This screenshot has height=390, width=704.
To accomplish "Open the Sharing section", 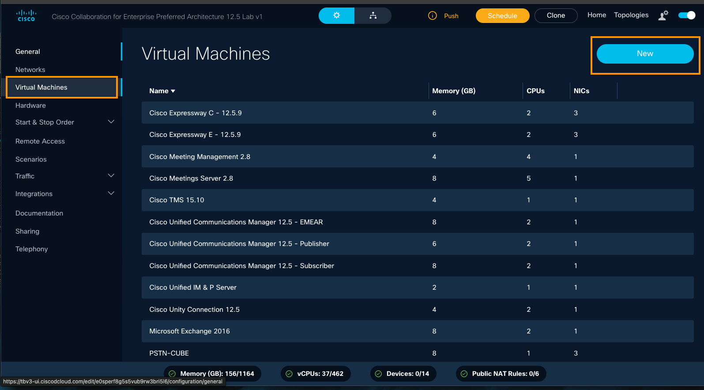I will 27,231.
